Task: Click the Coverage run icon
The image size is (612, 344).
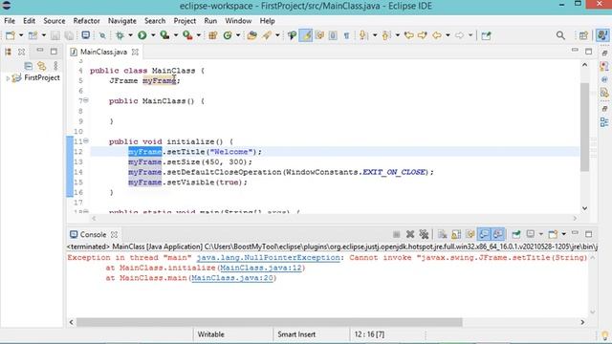Action: point(164,35)
